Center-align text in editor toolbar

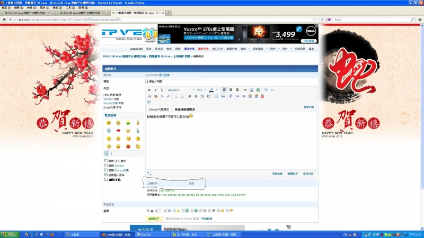click(x=231, y=90)
